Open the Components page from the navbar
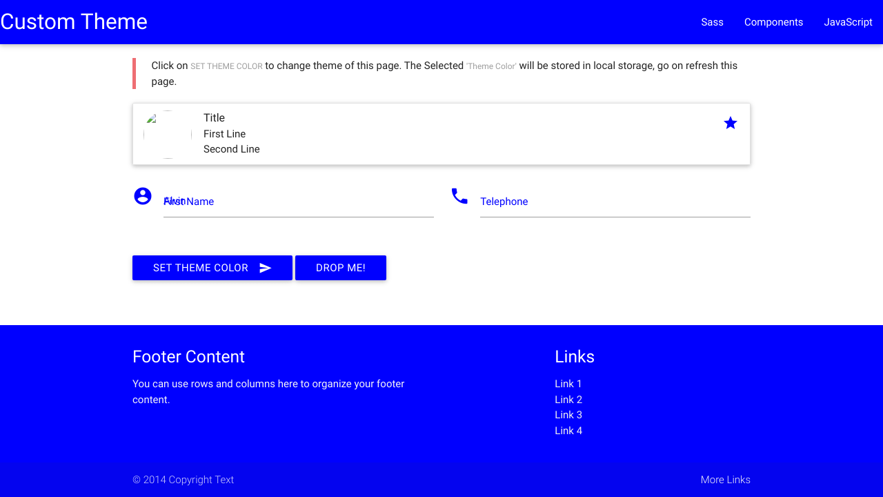Viewport: 883px width, 497px height. (773, 21)
